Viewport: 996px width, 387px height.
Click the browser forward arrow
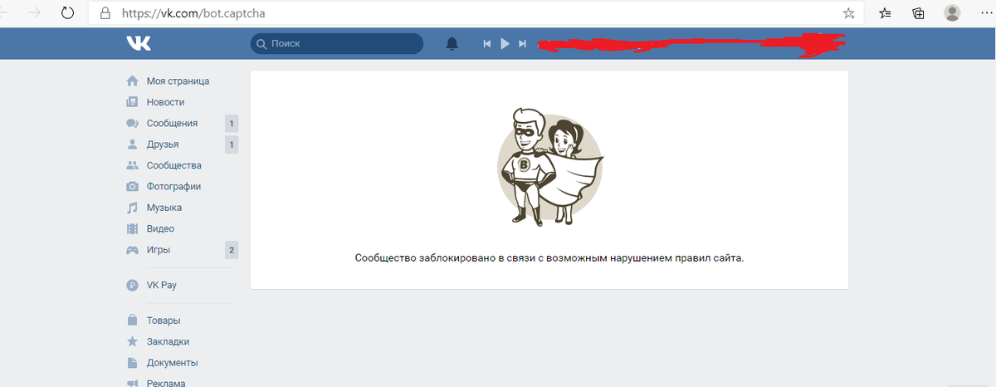[x=34, y=13]
